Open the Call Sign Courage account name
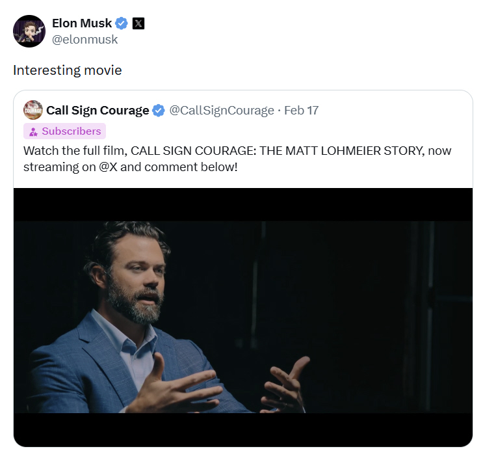Viewport: 483px width, 458px height. click(98, 111)
